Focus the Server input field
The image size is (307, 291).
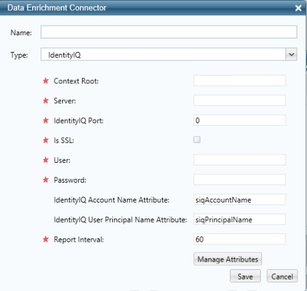click(x=240, y=101)
